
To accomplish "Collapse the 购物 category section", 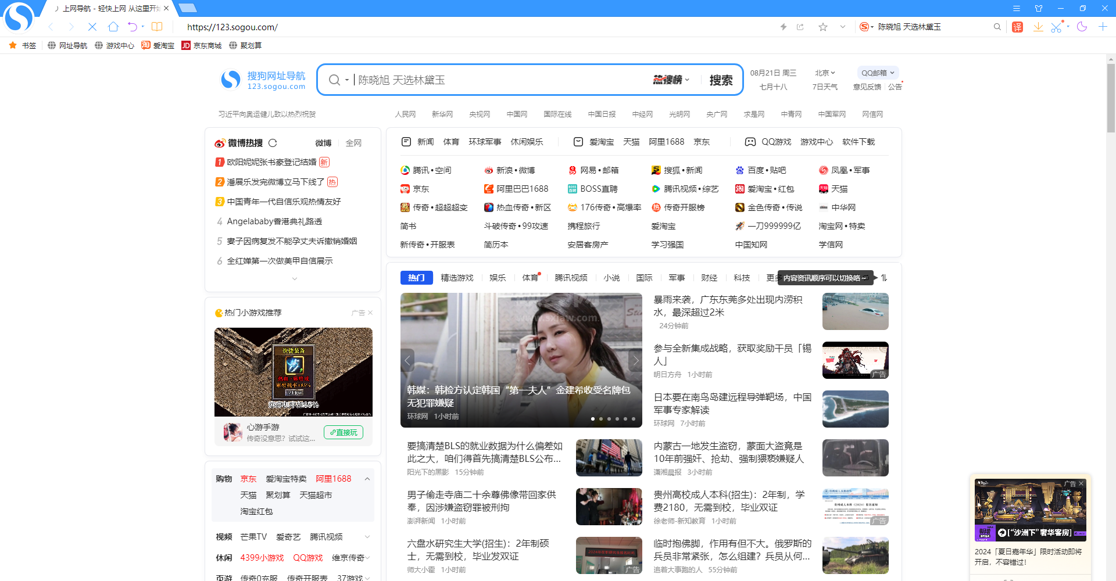I will tap(367, 479).
